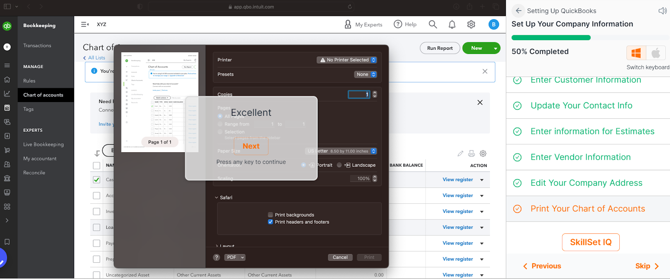The height and width of the screenshot is (279, 670).
Task: Click the printer icon above table
Action: (x=472, y=154)
